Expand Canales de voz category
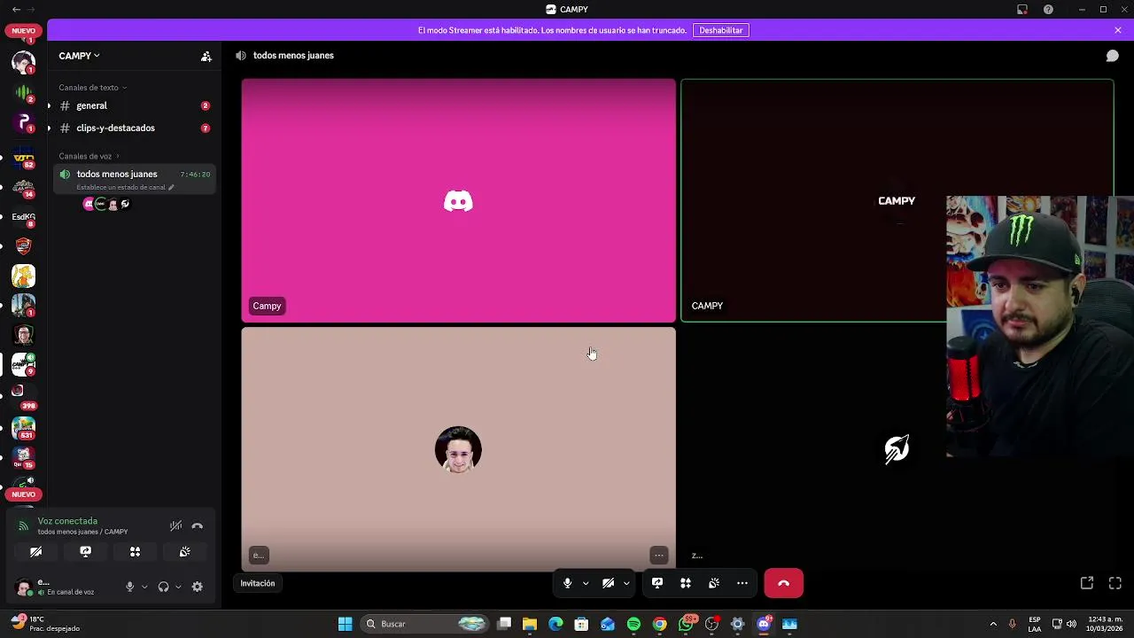The height and width of the screenshot is (638, 1134). tap(89, 156)
